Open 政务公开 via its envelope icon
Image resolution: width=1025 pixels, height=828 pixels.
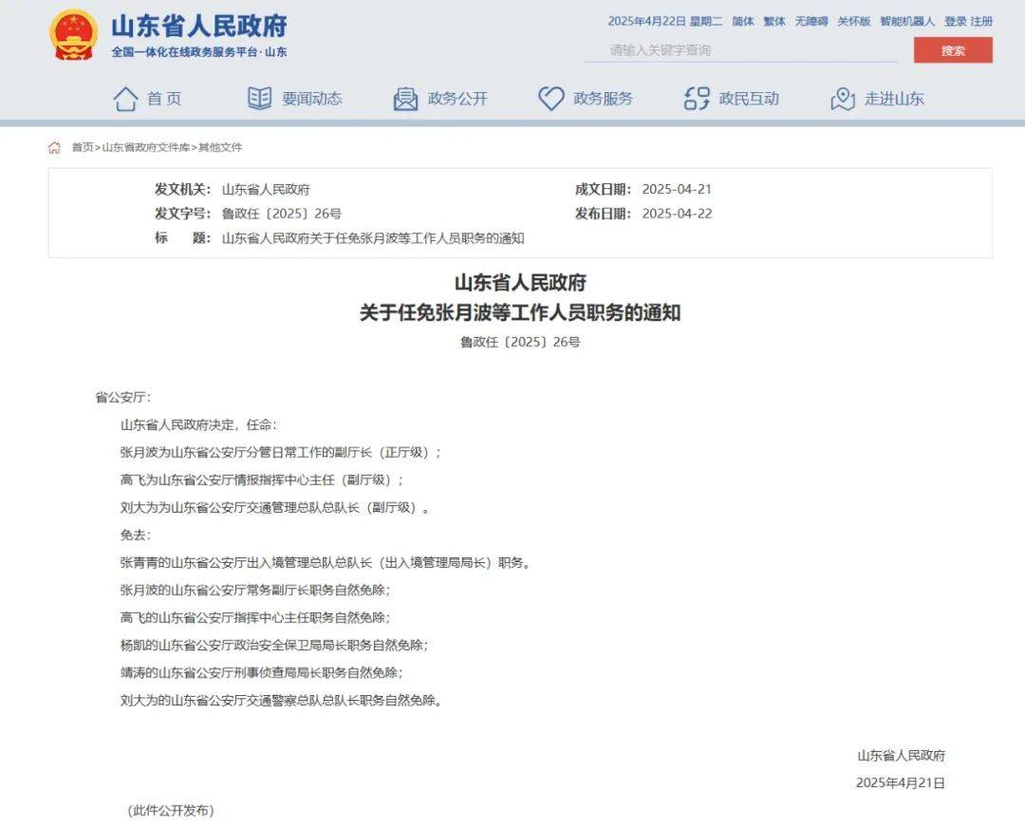click(404, 98)
